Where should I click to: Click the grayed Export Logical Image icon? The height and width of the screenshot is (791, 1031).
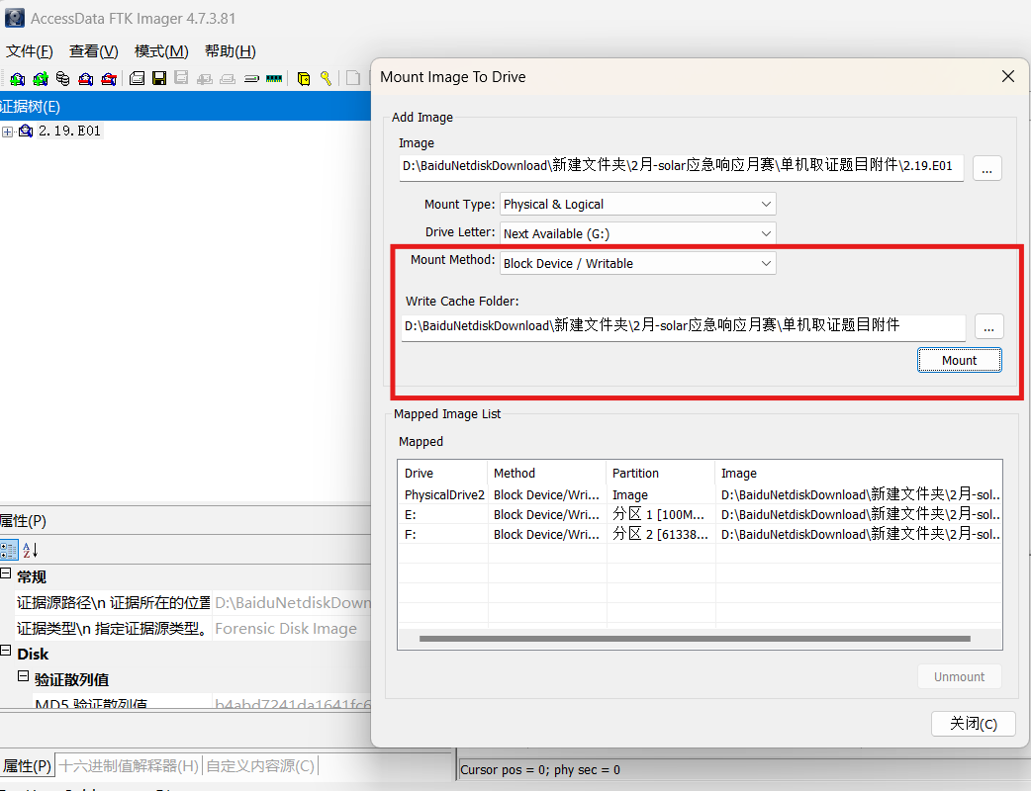[181, 78]
